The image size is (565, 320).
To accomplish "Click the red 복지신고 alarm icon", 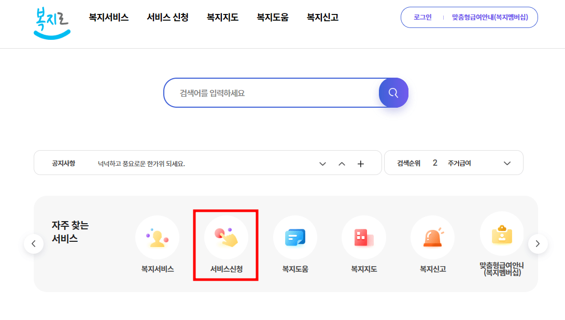I will click(x=433, y=237).
